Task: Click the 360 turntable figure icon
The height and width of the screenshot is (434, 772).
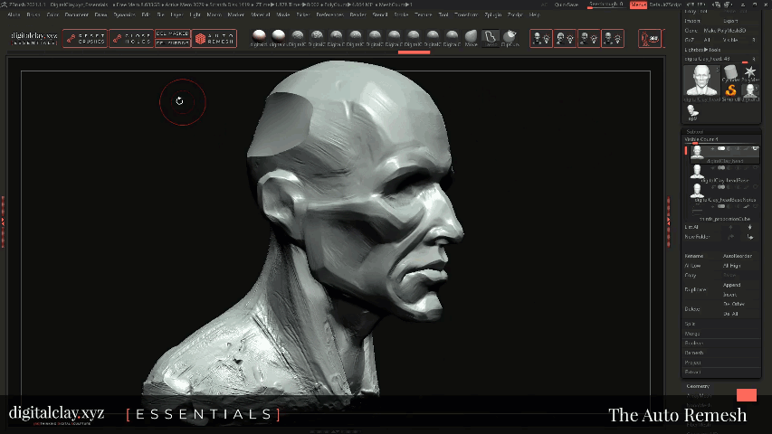Action: [x=650, y=38]
